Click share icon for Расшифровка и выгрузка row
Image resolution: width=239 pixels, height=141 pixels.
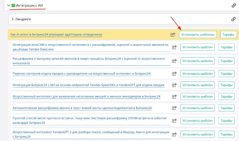174,61
